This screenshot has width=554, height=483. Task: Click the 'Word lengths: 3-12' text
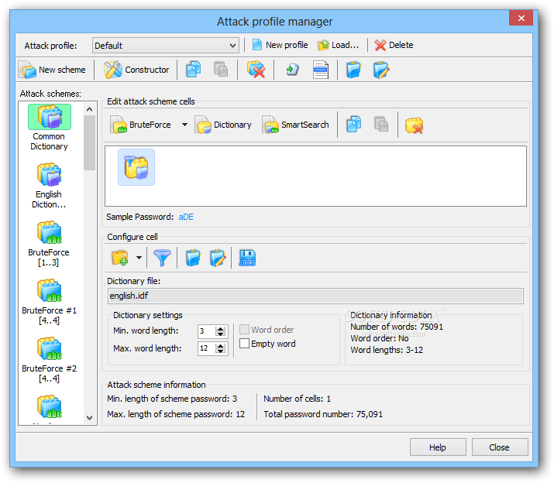point(387,350)
